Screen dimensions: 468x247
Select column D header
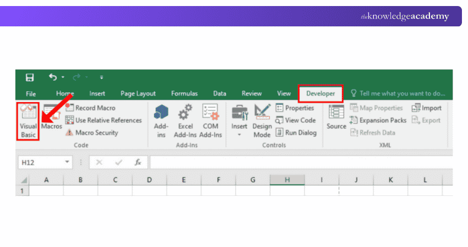coord(150,179)
